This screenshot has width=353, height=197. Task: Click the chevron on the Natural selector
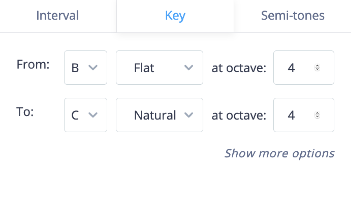click(189, 115)
